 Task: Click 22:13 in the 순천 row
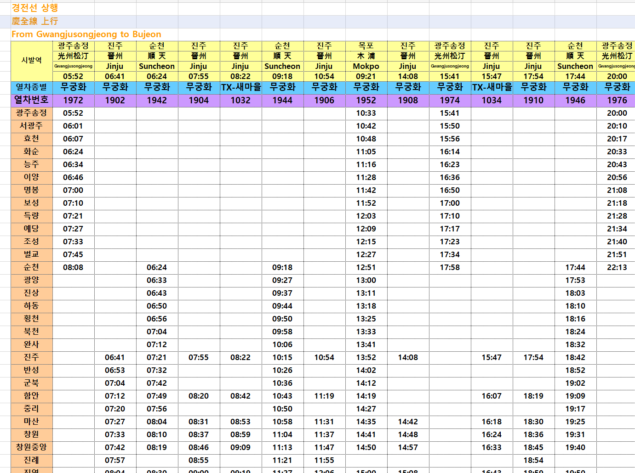[617, 267]
